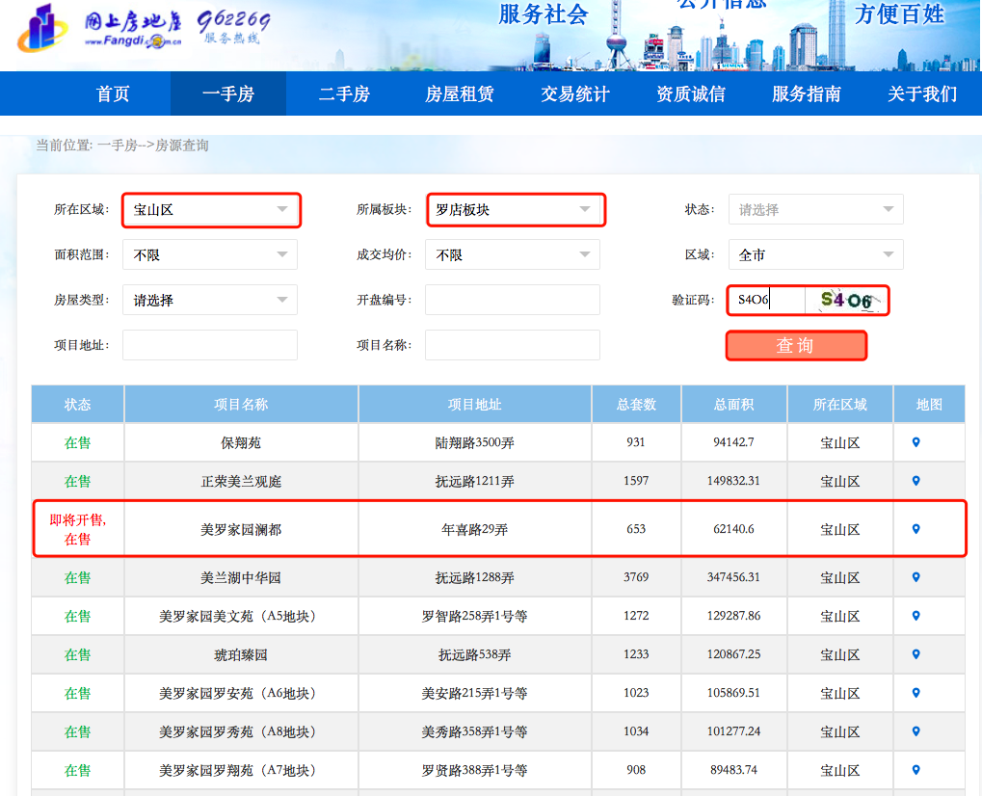Image resolution: width=982 pixels, height=796 pixels.
Task: Open the 所属板块 dropdown showing 罗店板块
Action: [x=515, y=208]
